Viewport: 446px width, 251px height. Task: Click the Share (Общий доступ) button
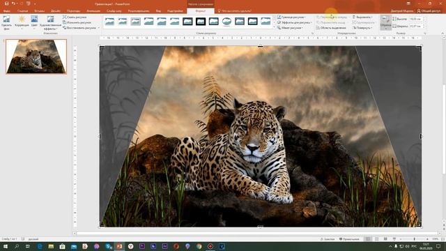pos(429,11)
